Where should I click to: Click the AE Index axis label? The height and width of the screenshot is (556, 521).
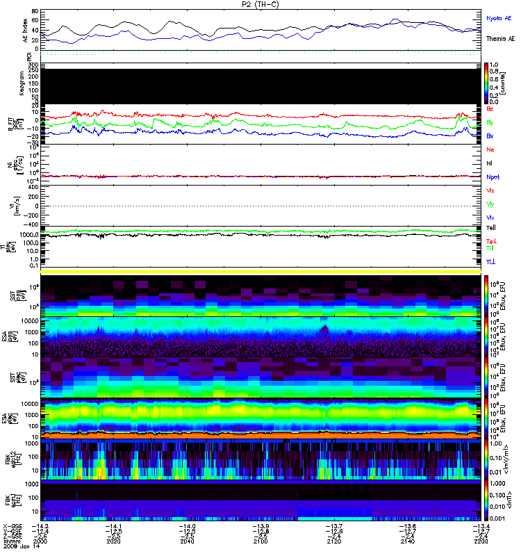(x=25, y=31)
